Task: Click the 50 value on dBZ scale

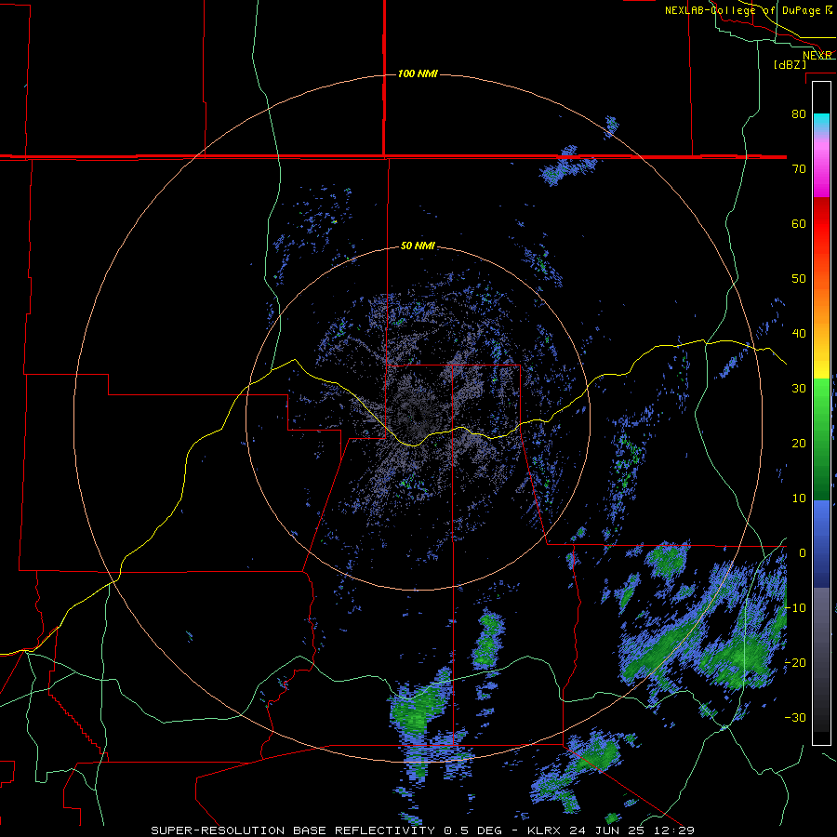Action: 799,279
